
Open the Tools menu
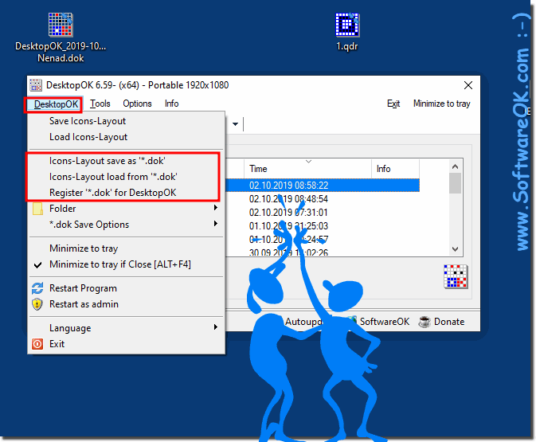click(100, 104)
